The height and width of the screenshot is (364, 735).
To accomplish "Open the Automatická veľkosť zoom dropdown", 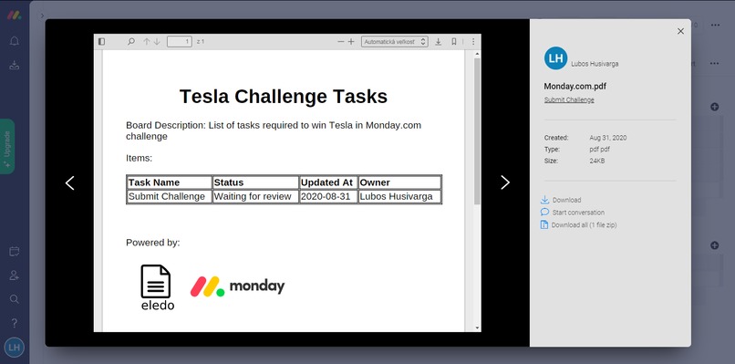I will (x=395, y=42).
